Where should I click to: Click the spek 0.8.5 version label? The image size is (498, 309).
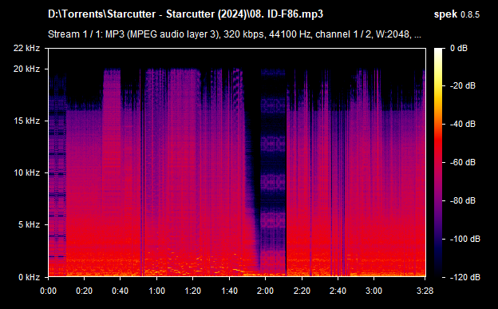tap(457, 14)
